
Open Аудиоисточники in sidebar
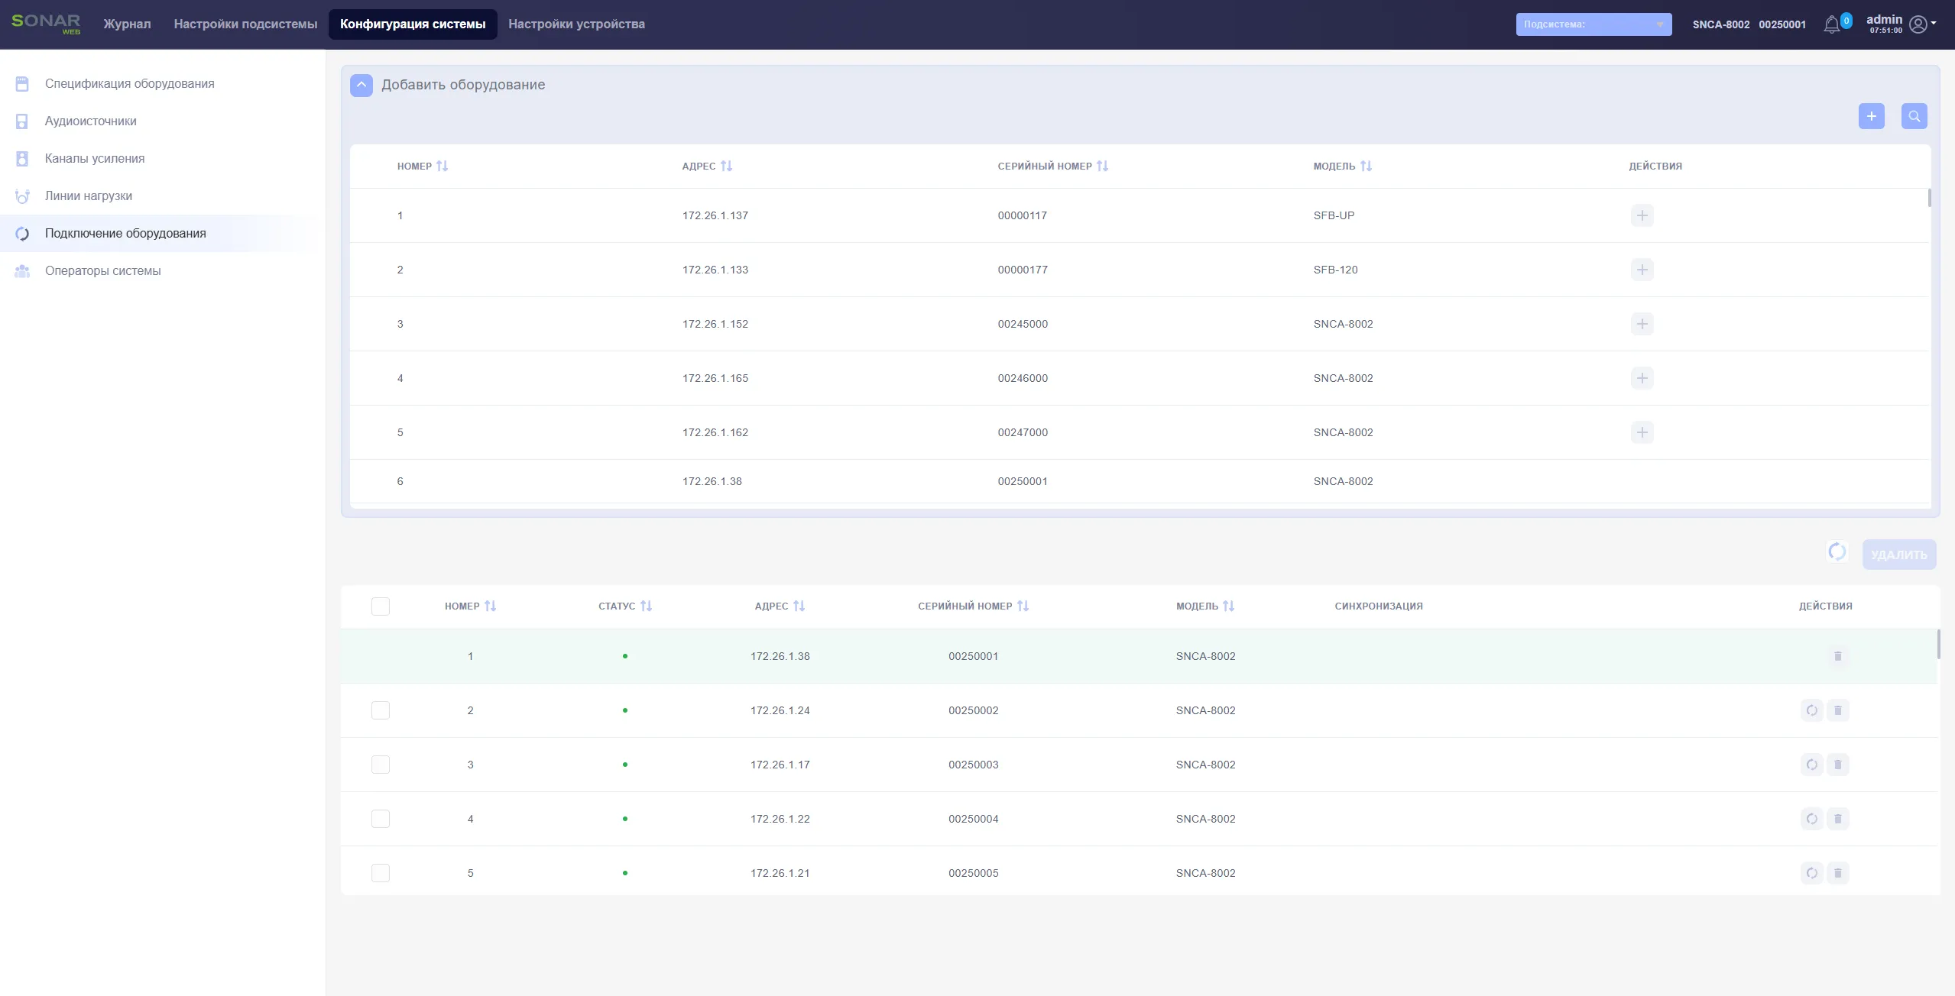tap(162, 121)
